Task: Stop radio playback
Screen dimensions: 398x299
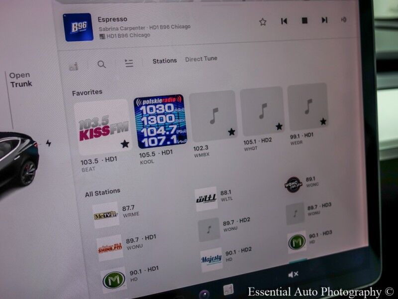Action: click(x=304, y=21)
